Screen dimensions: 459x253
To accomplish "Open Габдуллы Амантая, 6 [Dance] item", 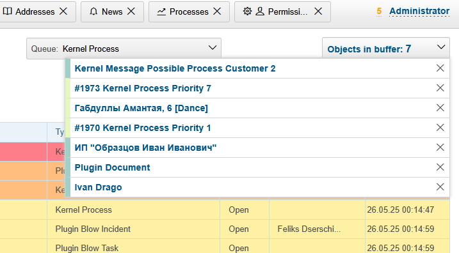I will [141, 108].
